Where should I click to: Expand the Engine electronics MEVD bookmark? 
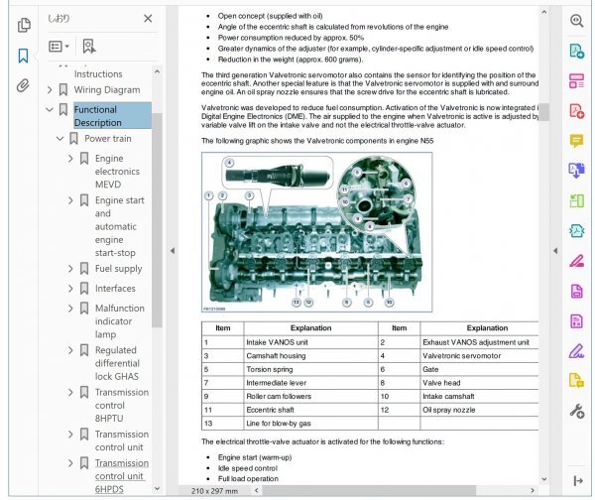tap(70, 159)
